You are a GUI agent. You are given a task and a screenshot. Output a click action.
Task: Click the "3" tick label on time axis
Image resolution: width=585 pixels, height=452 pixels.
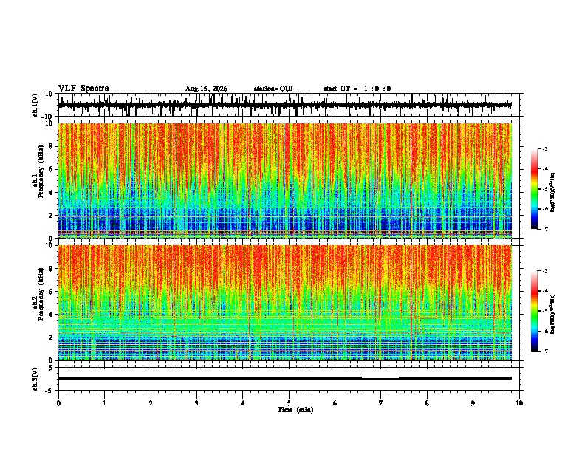click(x=196, y=403)
